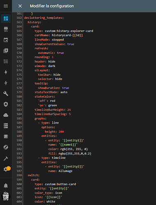Open the cloud sidebar icon

pyautogui.click(x=6, y=115)
